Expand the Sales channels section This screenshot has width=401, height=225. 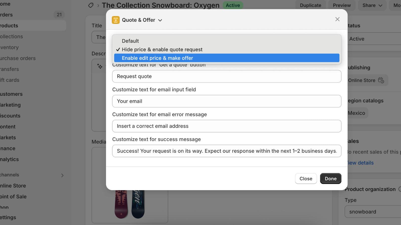coord(62,175)
